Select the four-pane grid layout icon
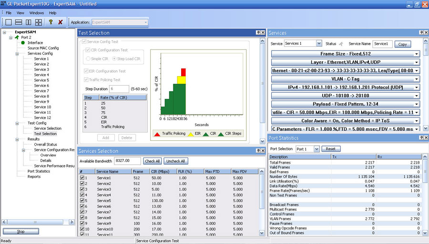This screenshot has height=244, width=429. pos(39,22)
